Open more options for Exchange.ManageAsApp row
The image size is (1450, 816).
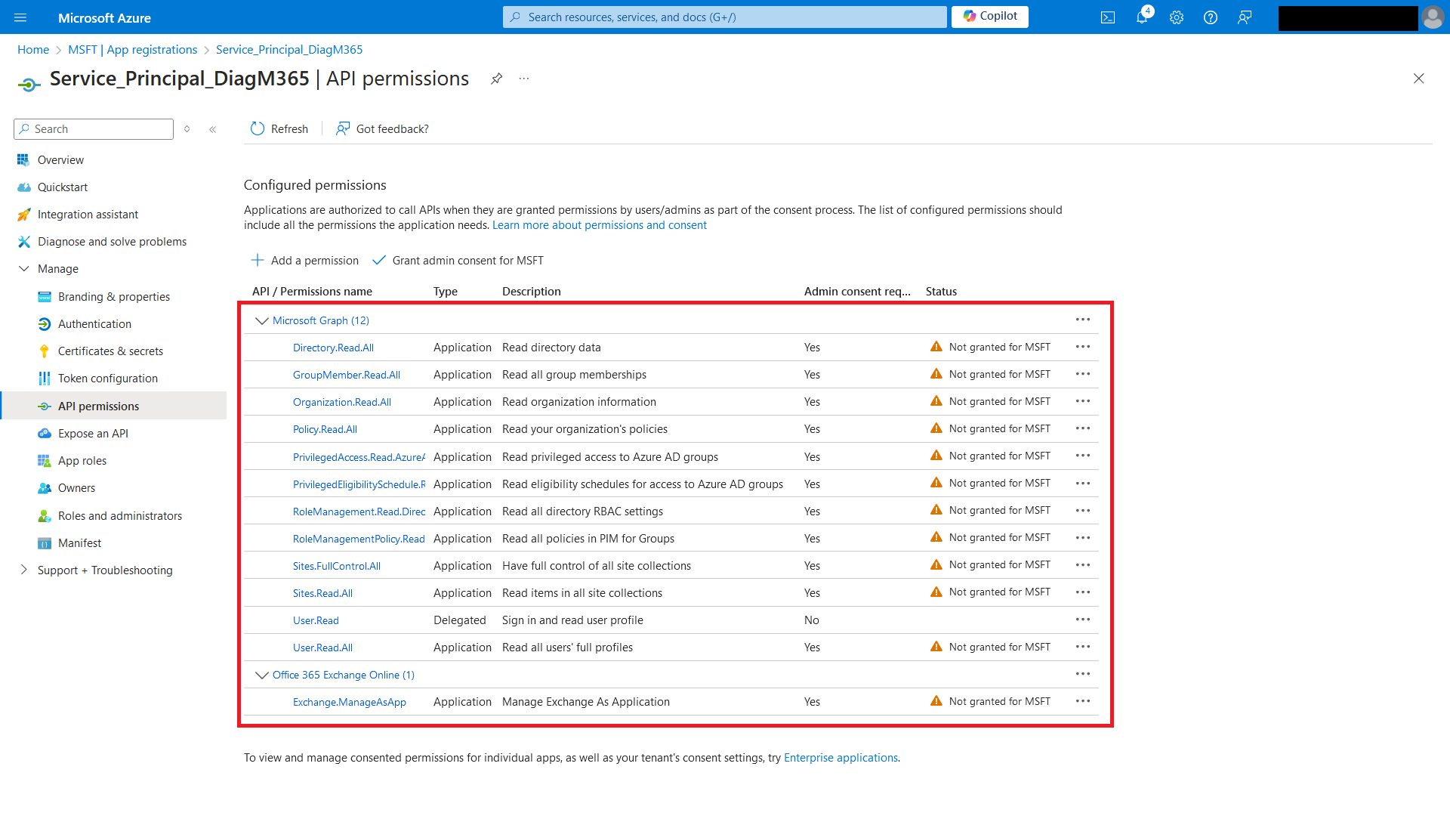pos(1082,701)
